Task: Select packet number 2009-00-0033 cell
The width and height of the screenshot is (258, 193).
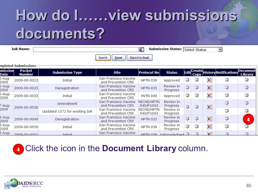Action: [26, 96]
